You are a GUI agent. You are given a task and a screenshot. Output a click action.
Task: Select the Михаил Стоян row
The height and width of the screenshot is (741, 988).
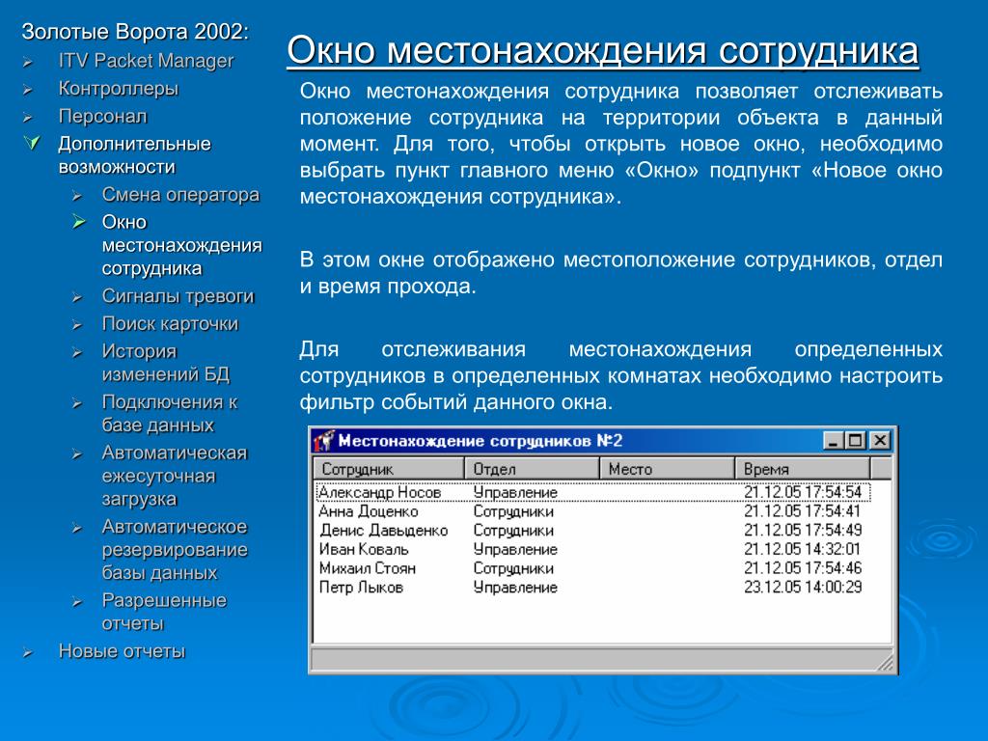(x=592, y=568)
